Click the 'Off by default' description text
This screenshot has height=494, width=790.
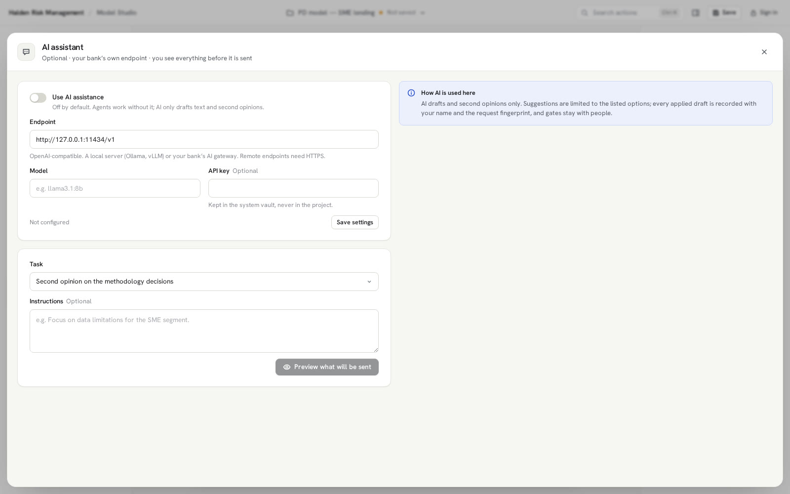(158, 107)
